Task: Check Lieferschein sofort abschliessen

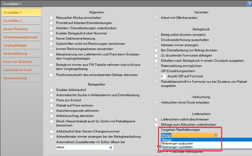Action: [x=156, y=120]
